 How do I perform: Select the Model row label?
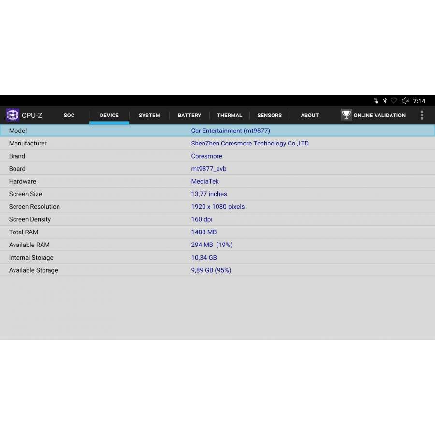point(18,130)
